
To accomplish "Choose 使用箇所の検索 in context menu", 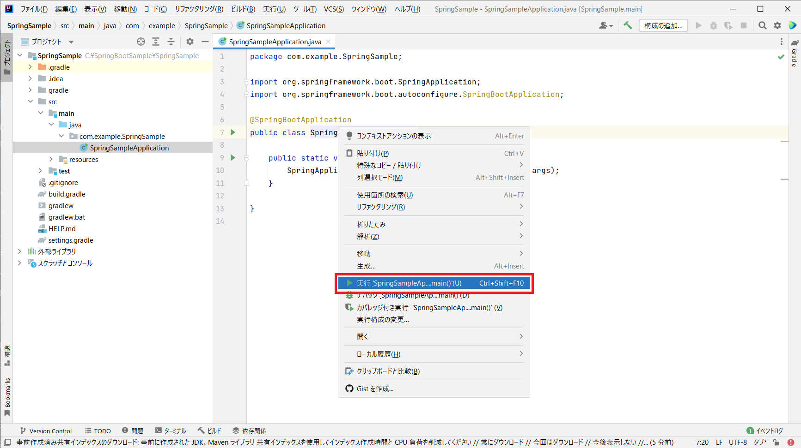I will coord(434,195).
